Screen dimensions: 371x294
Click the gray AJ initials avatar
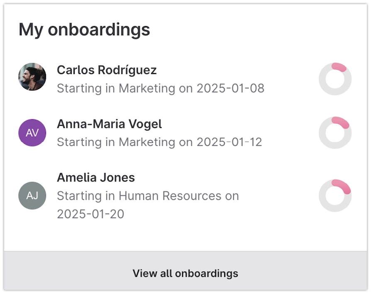32,196
